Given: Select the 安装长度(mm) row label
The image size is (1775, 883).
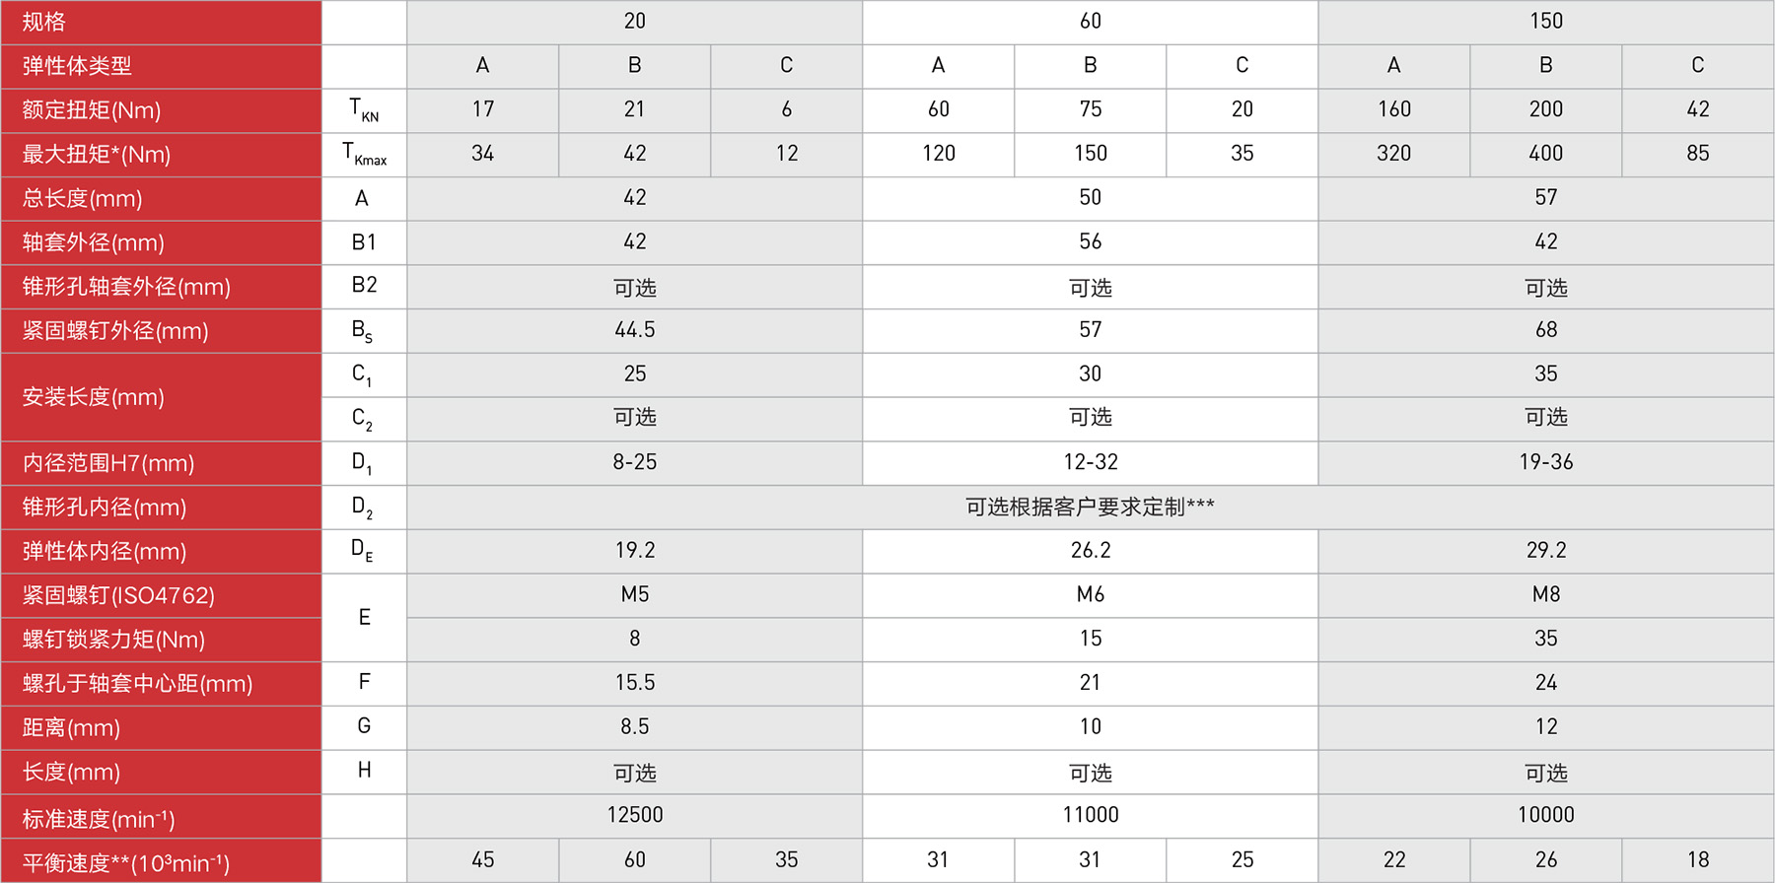Looking at the screenshot, I should (161, 397).
